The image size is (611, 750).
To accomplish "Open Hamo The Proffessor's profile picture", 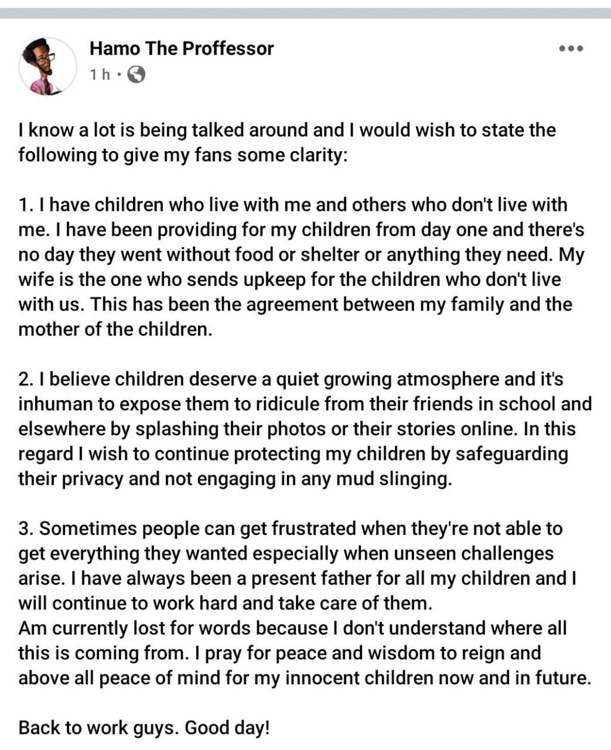I will (x=48, y=66).
